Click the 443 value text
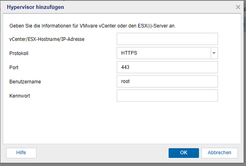Viewport: 246px width, 166px height. [125, 67]
